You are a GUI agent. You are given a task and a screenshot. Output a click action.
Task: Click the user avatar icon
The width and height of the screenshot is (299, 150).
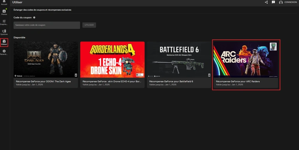click(x=281, y=2)
